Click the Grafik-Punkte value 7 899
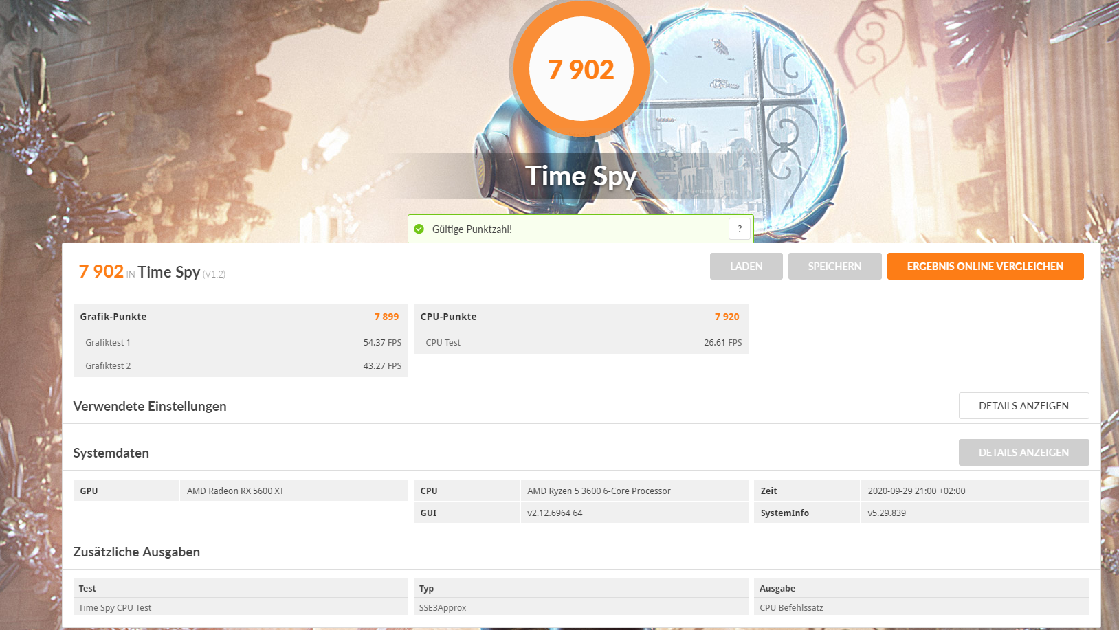The height and width of the screenshot is (630, 1119). pyautogui.click(x=386, y=317)
